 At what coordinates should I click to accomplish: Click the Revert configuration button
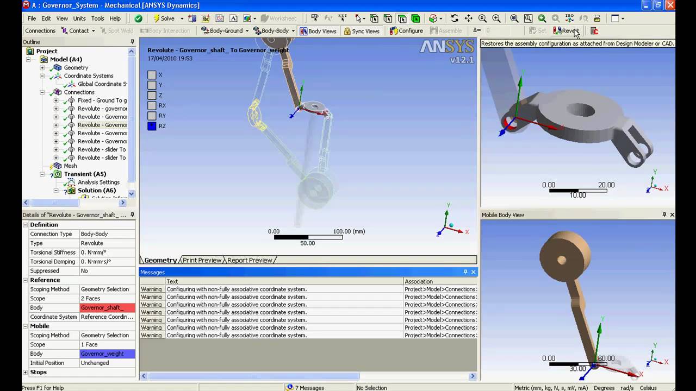(x=566, y=31)
